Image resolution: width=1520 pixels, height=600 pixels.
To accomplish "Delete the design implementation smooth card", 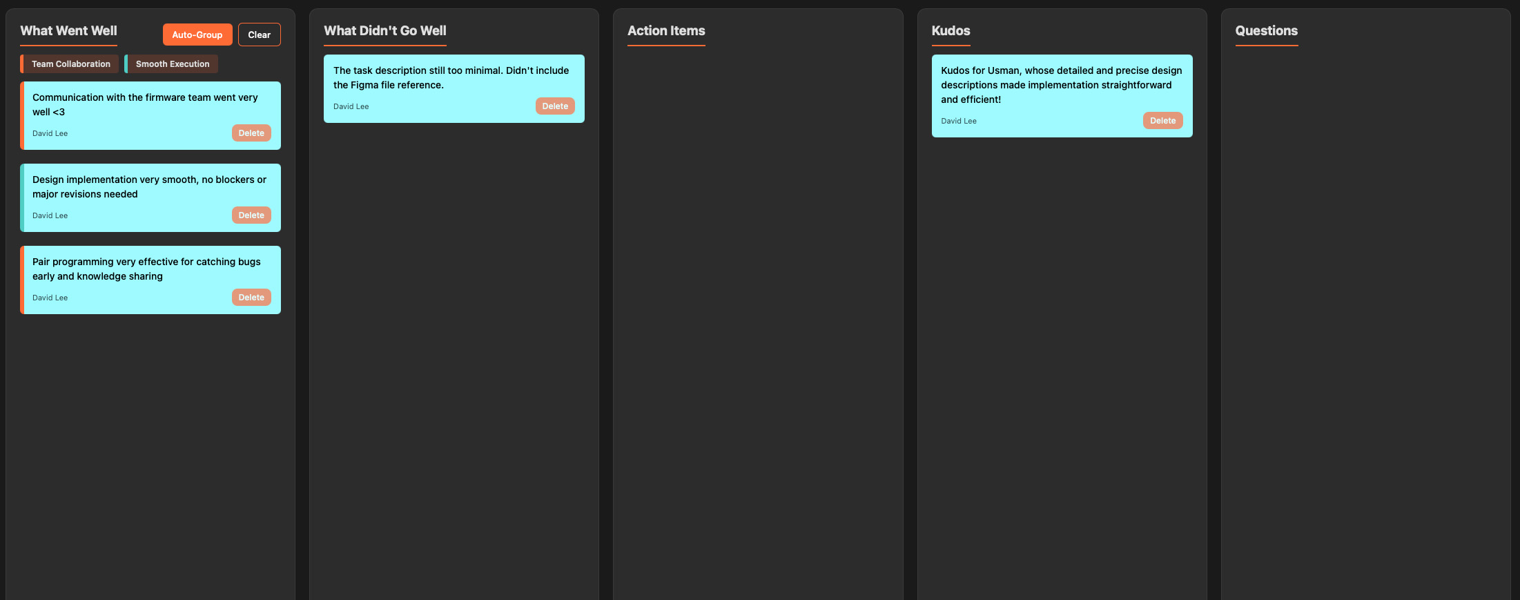I will (x=251, y=215).
